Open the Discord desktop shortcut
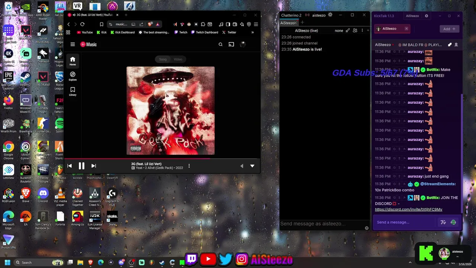The width and height of the screenshot is (476, 268). point(43,196)
